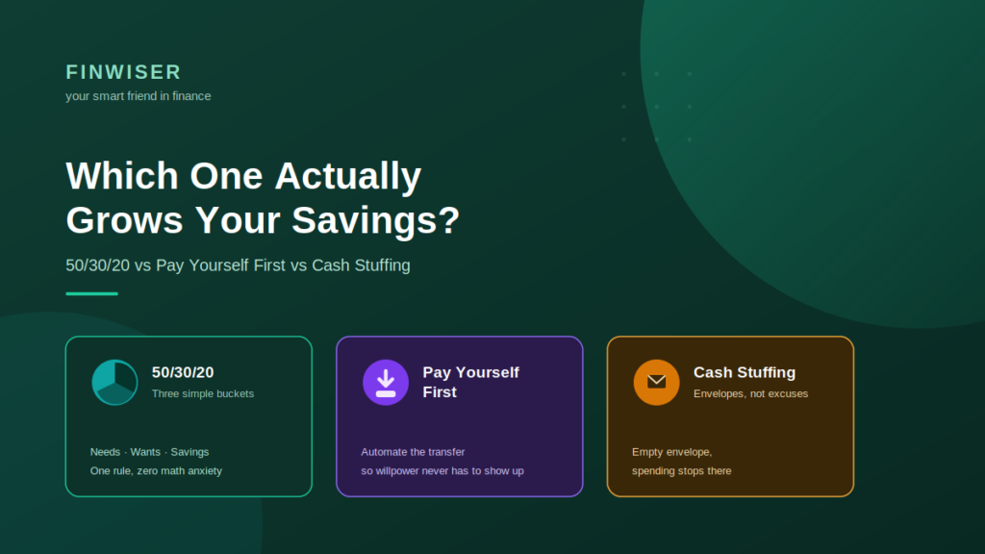Screen dimensions: 985x554
Task: Click the orange envelope icon
Action: click(656, 383)
